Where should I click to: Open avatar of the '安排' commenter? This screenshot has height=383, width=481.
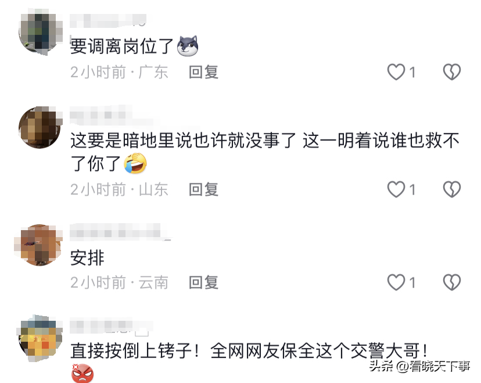[39, 245]
